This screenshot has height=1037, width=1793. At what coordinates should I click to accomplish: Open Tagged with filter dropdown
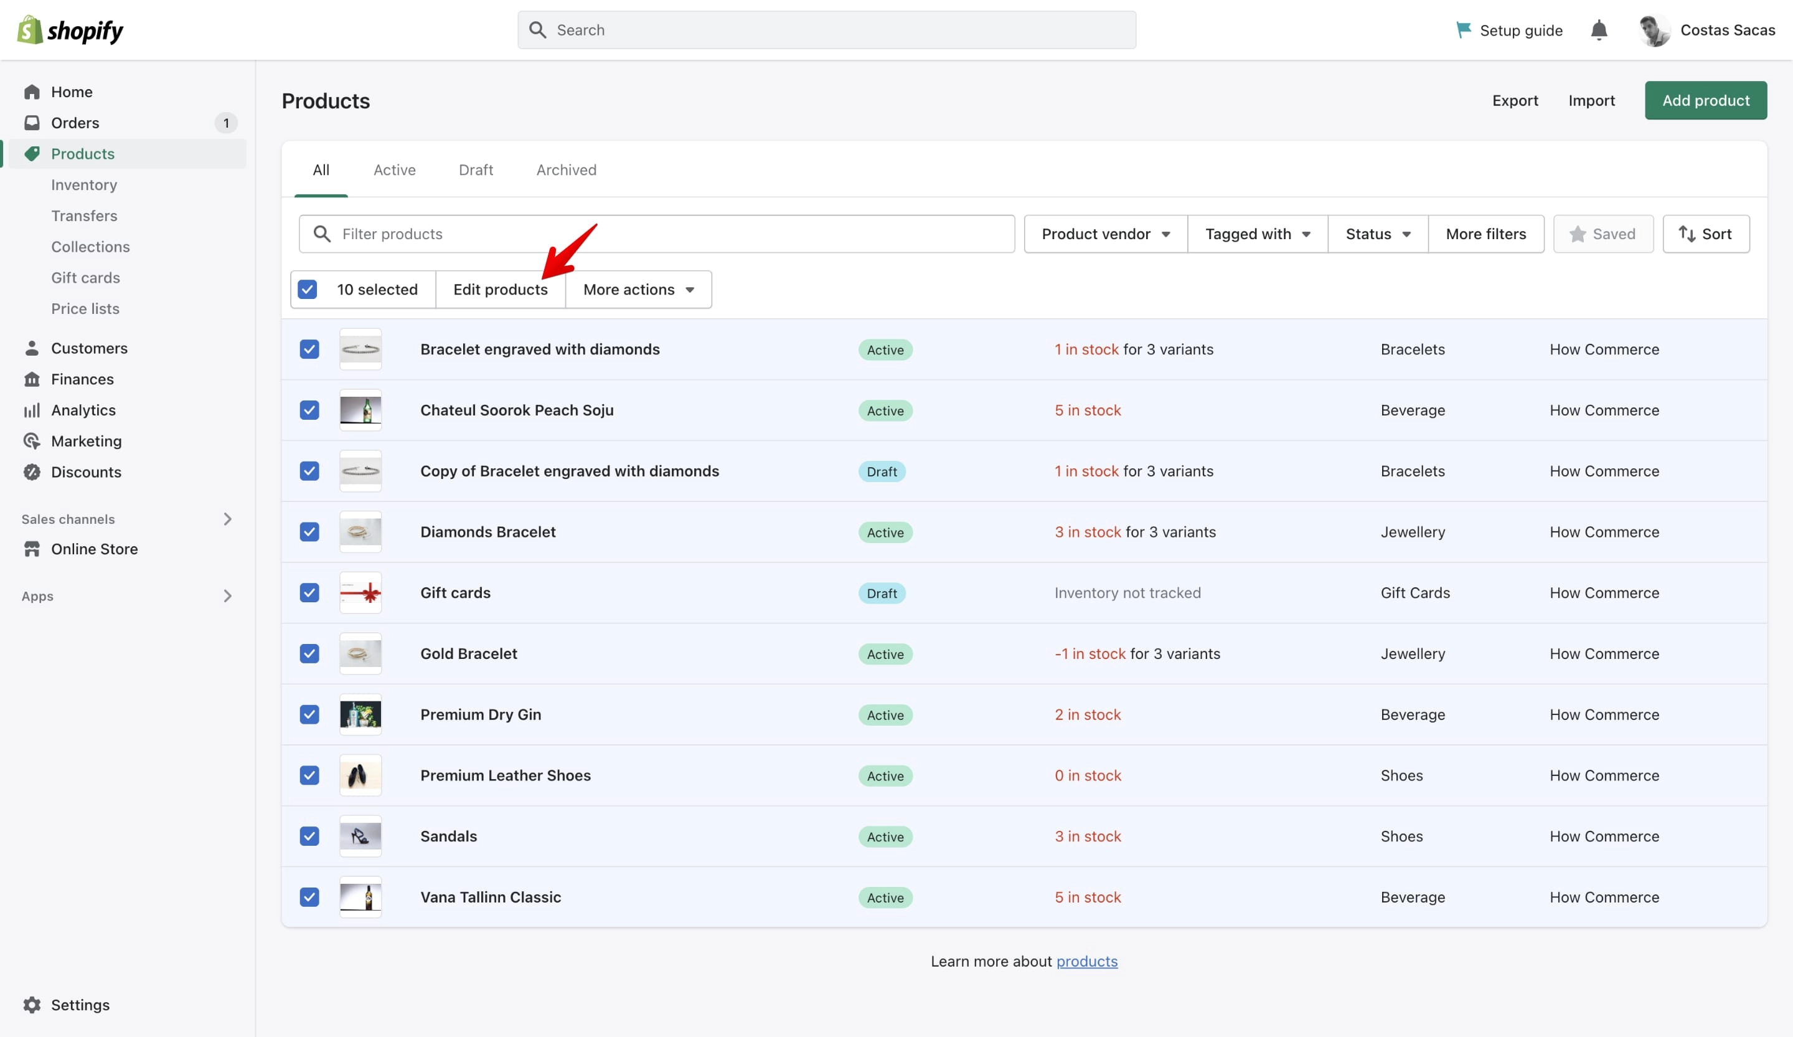click(x=1257, y=234)
